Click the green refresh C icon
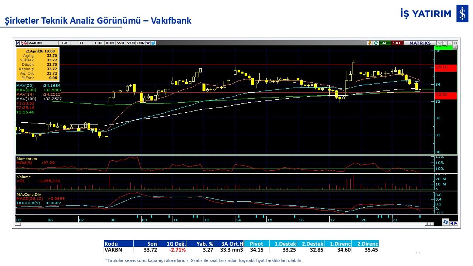 click(x=375, y=43)
